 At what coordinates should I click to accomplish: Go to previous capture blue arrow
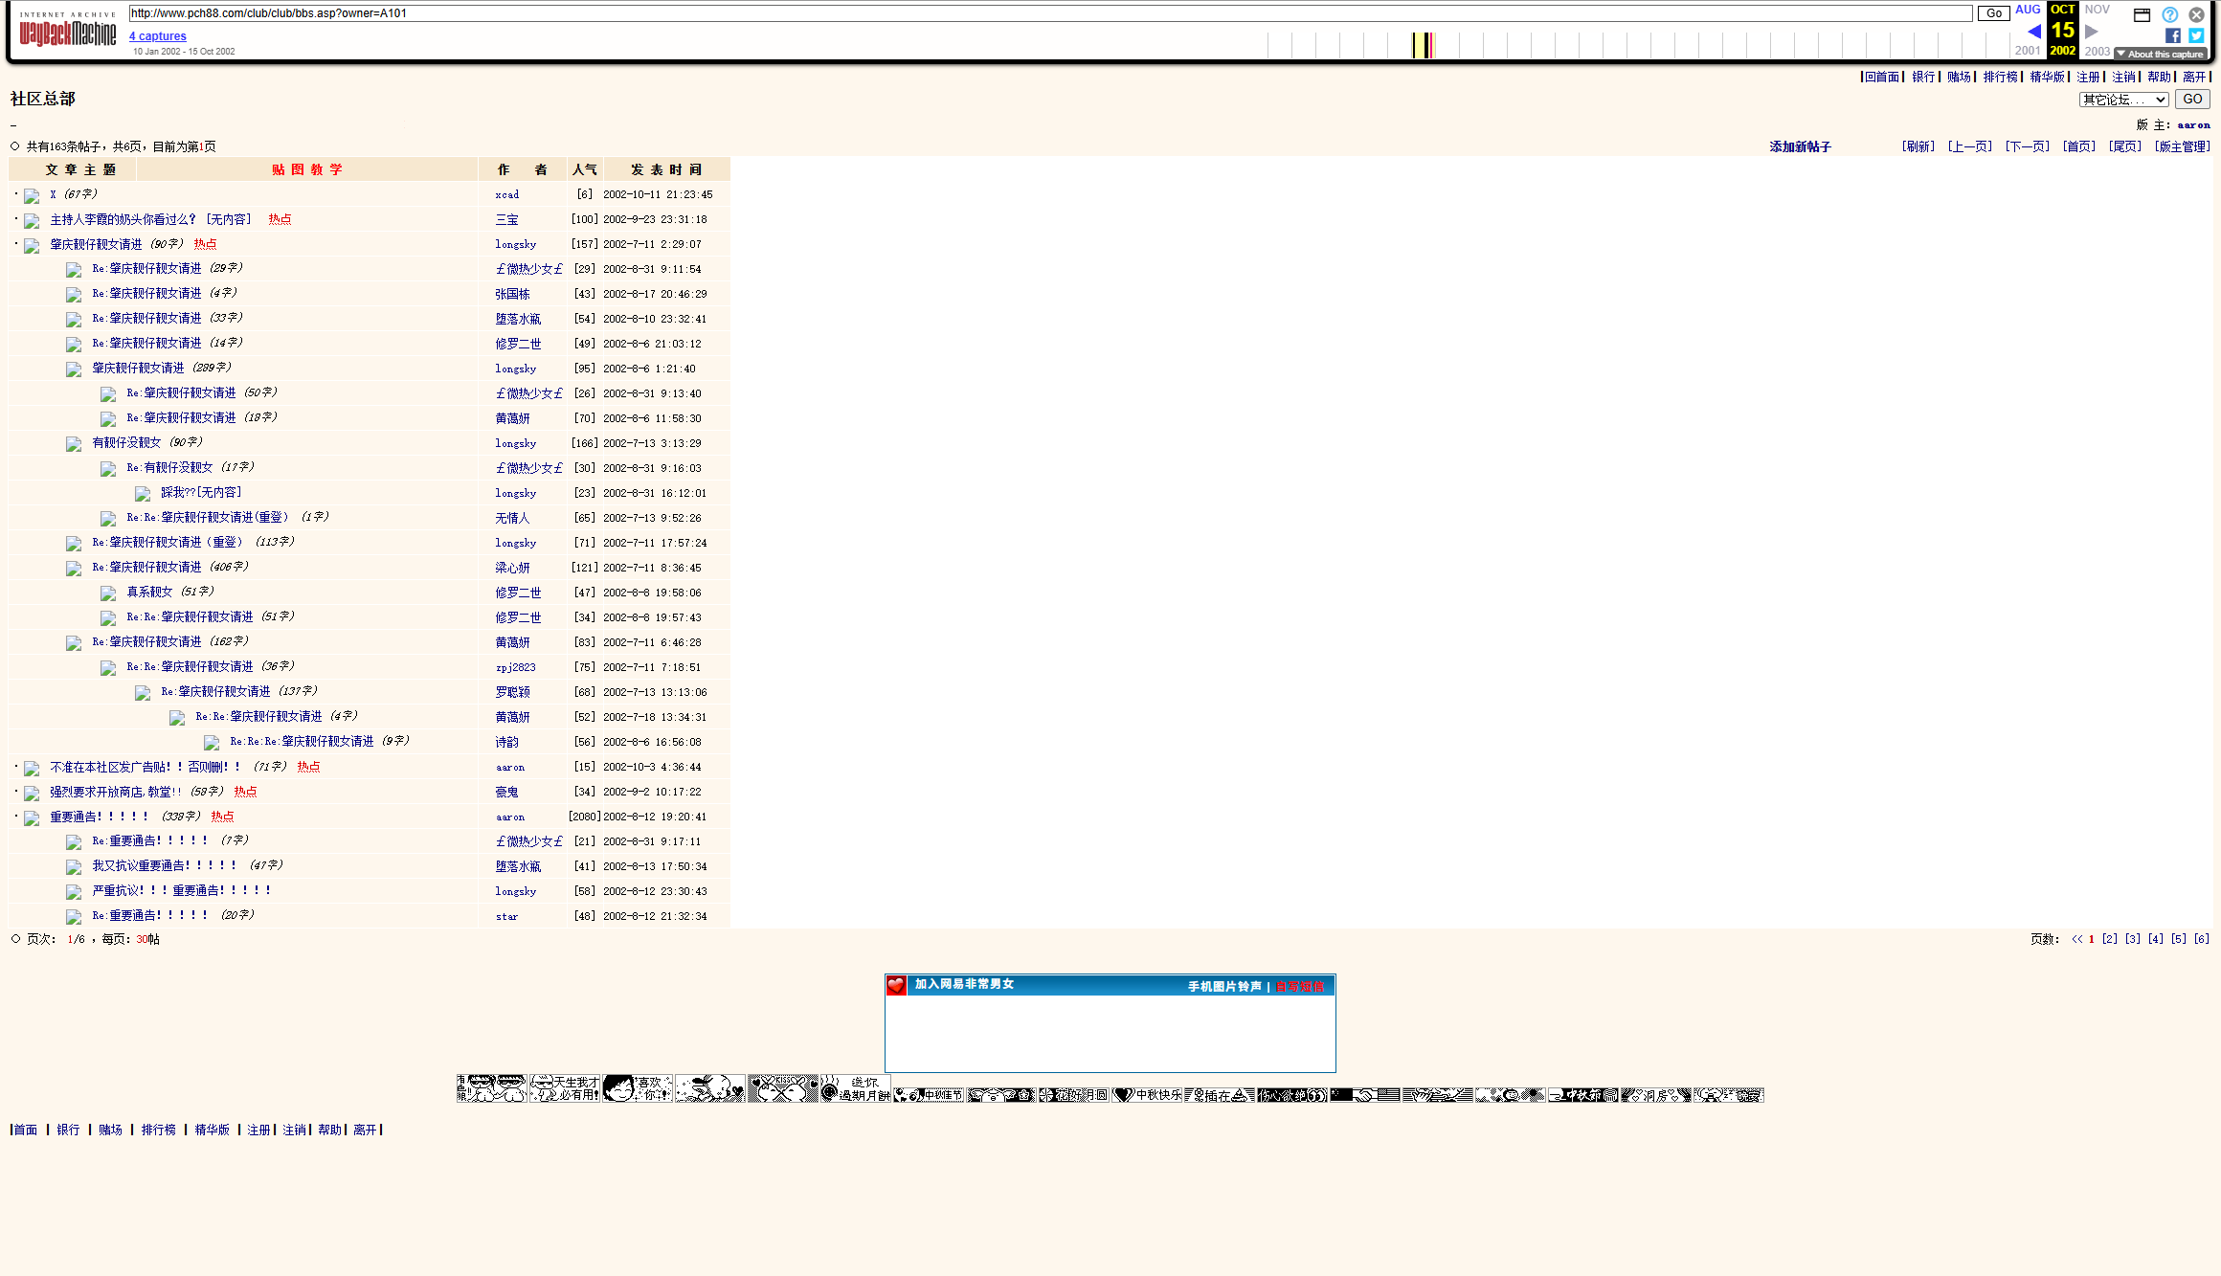pyautogui.click(x=2034, y=32)
